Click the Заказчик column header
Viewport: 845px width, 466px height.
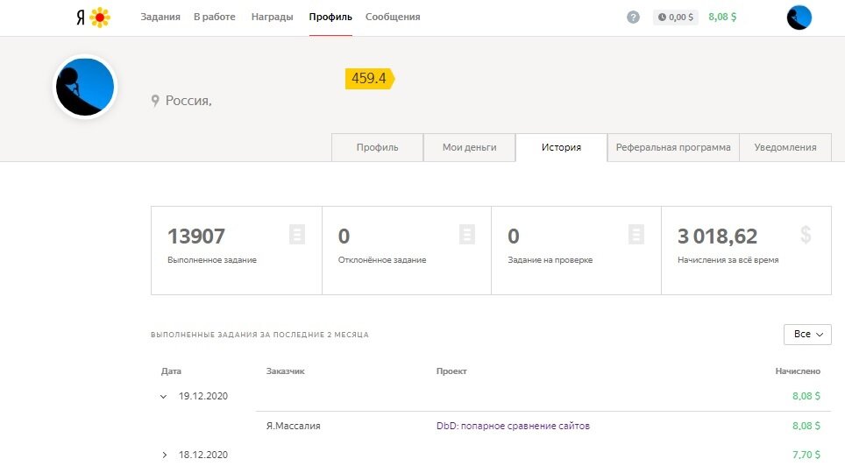click(285, 371)
